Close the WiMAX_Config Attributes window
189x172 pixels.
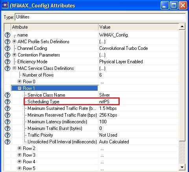[x=183, y=5]
